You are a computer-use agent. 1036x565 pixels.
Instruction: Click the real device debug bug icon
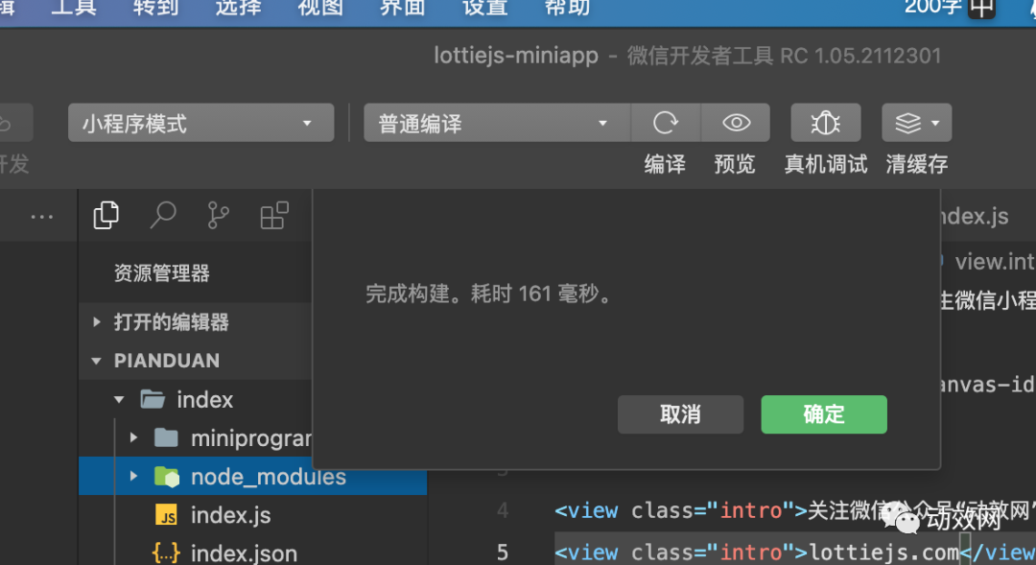tap(825, 123)
